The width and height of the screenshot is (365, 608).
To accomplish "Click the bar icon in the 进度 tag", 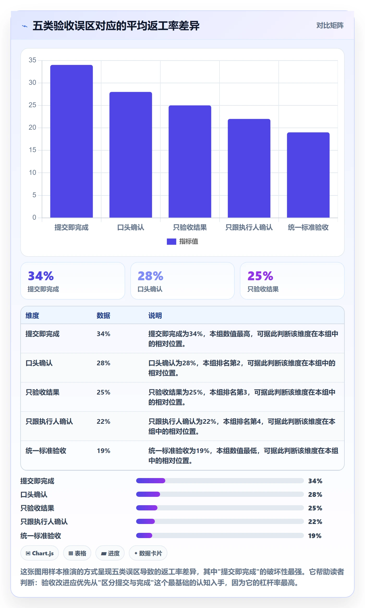I will [104, 553].
